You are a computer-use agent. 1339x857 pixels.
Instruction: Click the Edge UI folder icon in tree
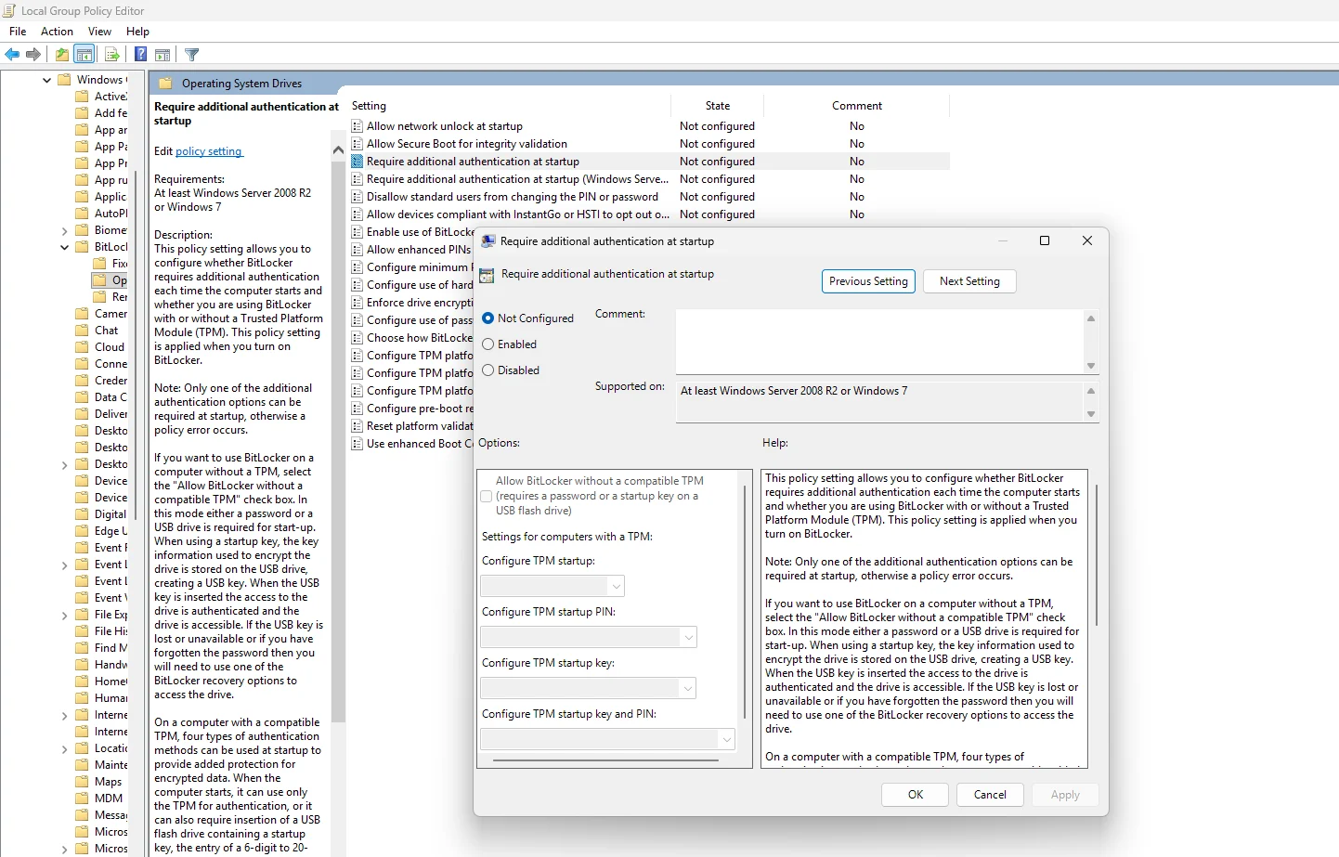click(x=83, y=531)
